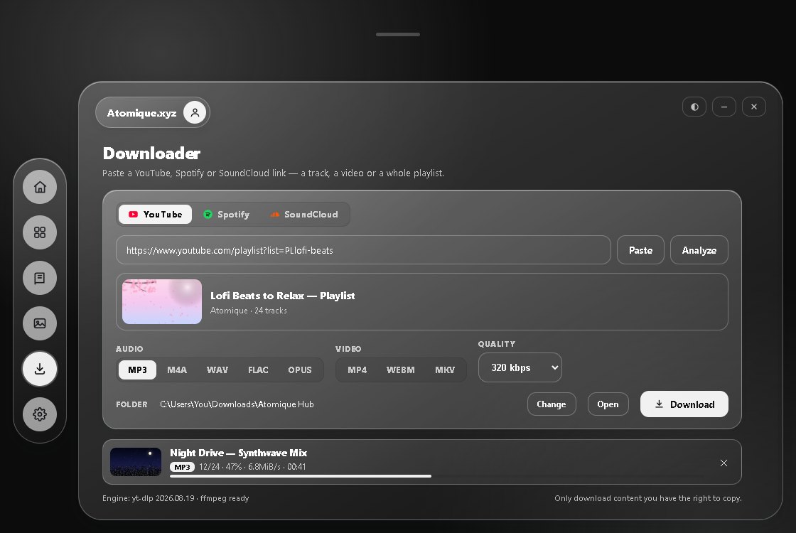Click the drag handle bar at top of screen
Viewport: 796px width, 533px height.
[398, 35]
